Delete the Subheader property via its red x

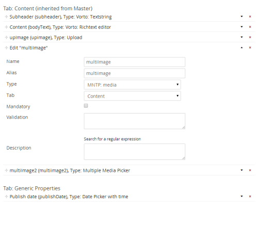250,17
